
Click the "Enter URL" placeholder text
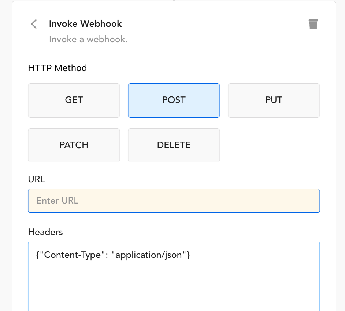click(57, 201)
